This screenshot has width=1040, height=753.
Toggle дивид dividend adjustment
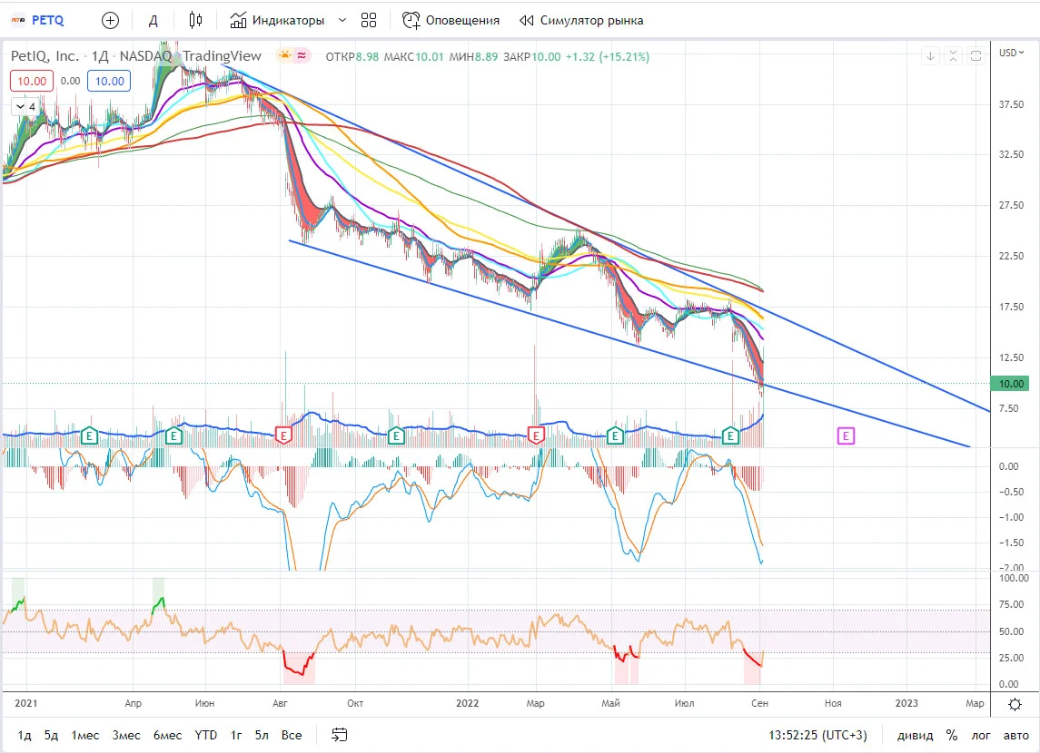pos(916,735)
